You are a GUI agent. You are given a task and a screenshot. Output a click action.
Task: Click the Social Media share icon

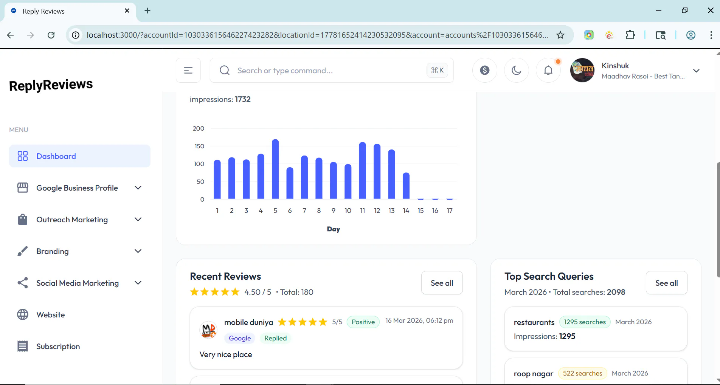[x=23, y=283]
